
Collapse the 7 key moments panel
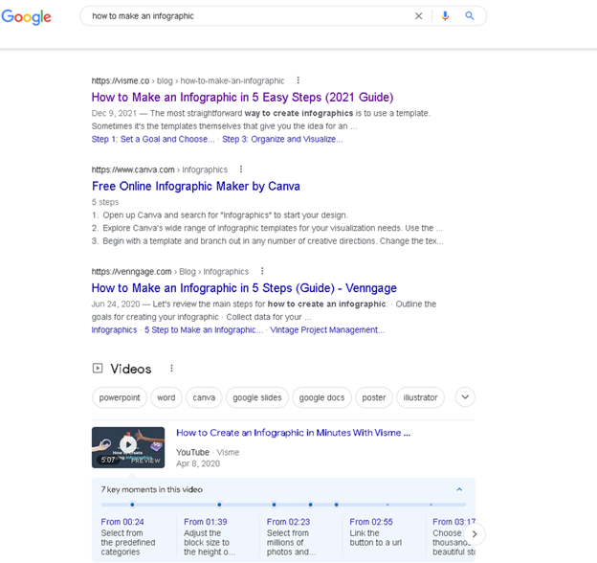click(x=459, y=489)
